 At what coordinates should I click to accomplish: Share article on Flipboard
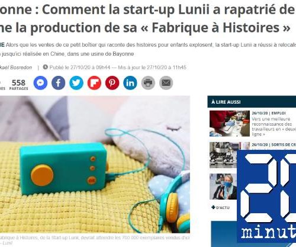[94, 83]
